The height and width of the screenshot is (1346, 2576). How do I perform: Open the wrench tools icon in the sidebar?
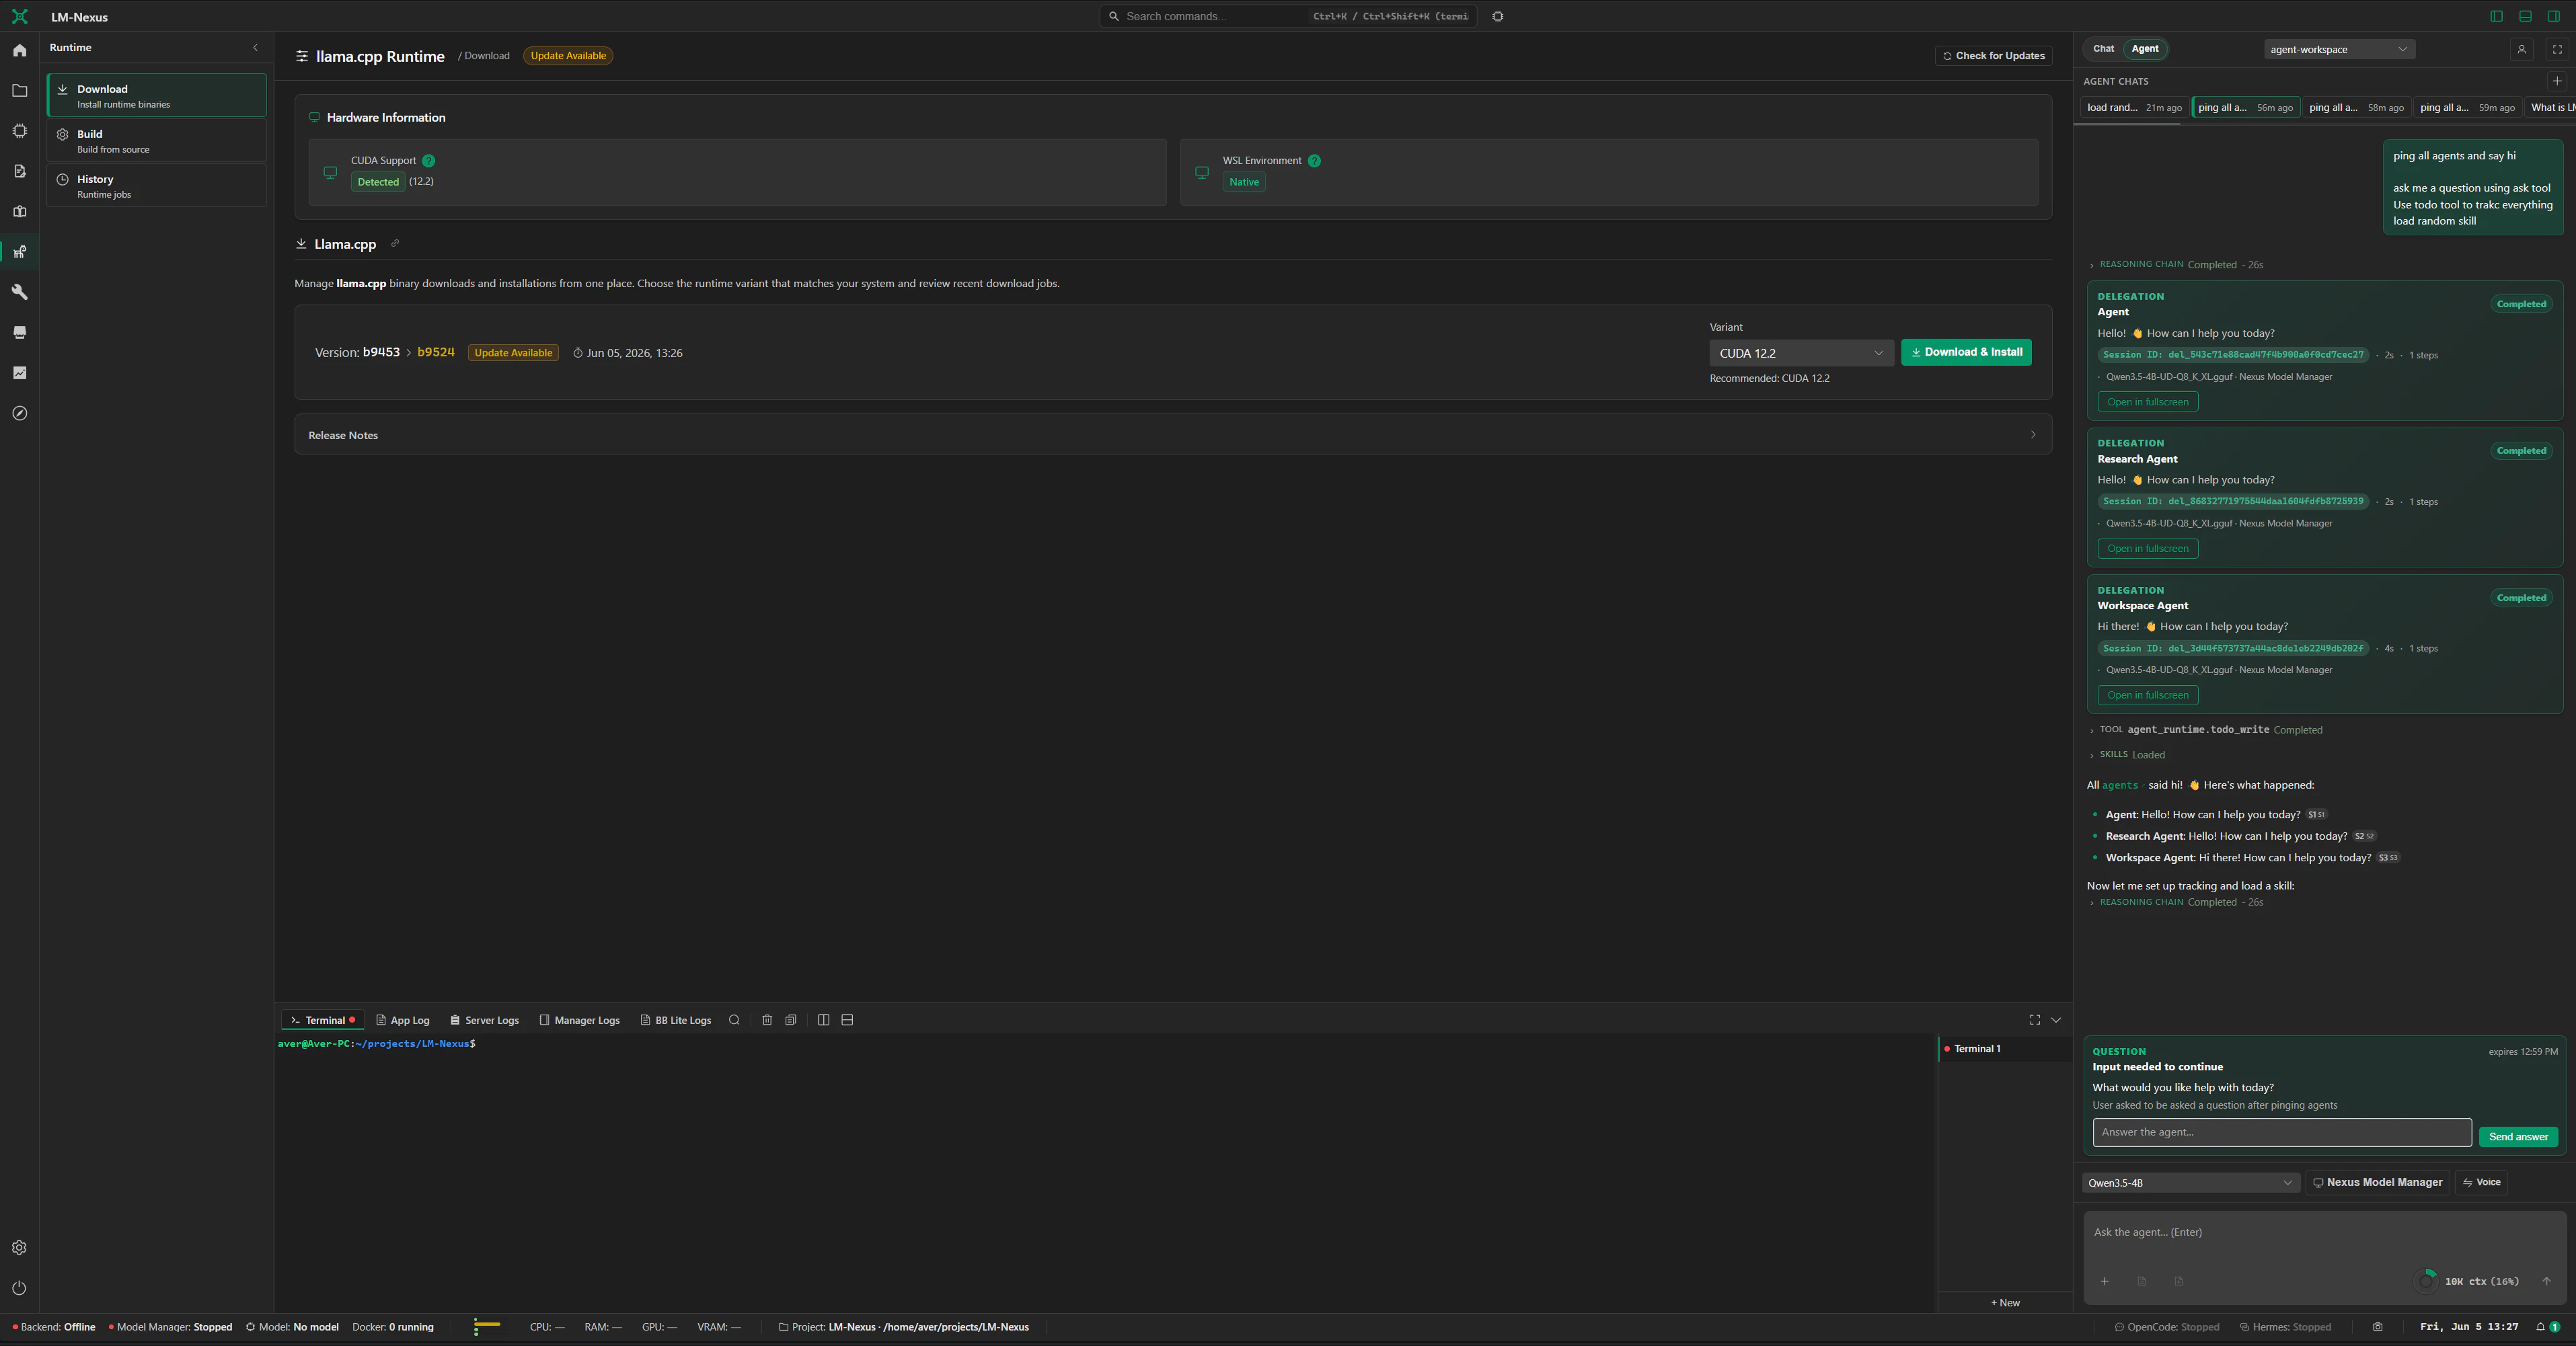click(x=19, y=292)
